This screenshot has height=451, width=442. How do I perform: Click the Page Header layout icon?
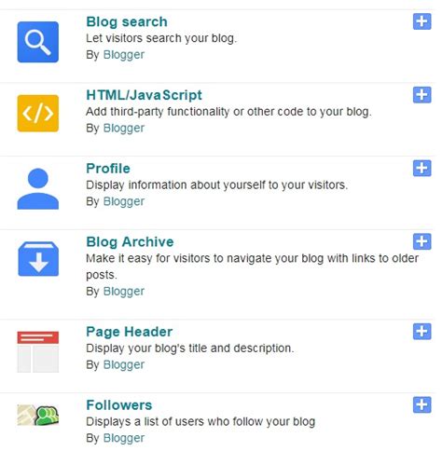[x=38, y=351]
